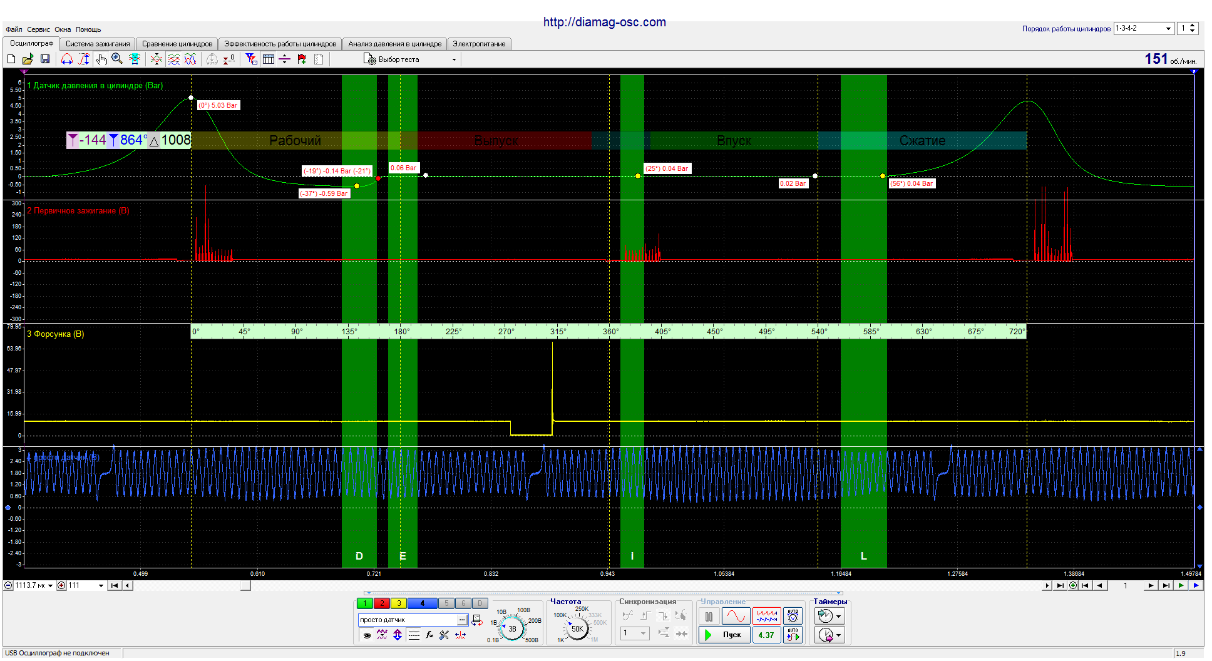This screenshot has width=1212, height=661.
Task: Click the channel waveform filter icon
Action: click(x=382, y=635)
